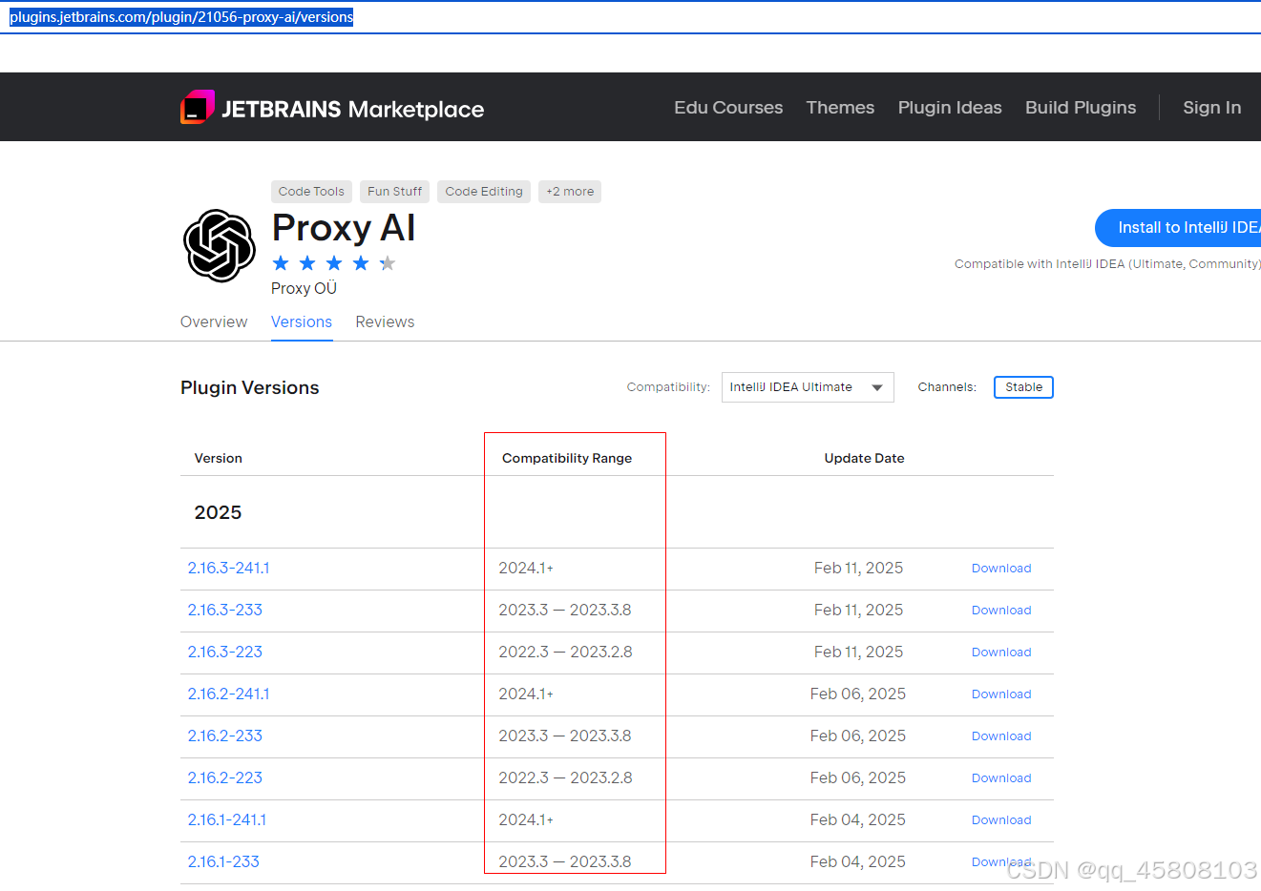Download version 2.16.2-223
The image size is (1261, 891).
1001,778
